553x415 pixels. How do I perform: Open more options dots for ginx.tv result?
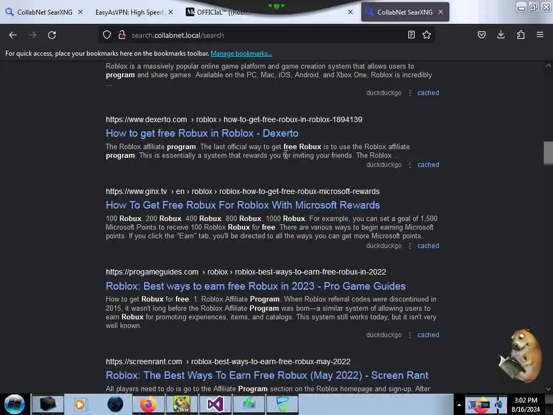pyautogui.click(x=410, y=246)
